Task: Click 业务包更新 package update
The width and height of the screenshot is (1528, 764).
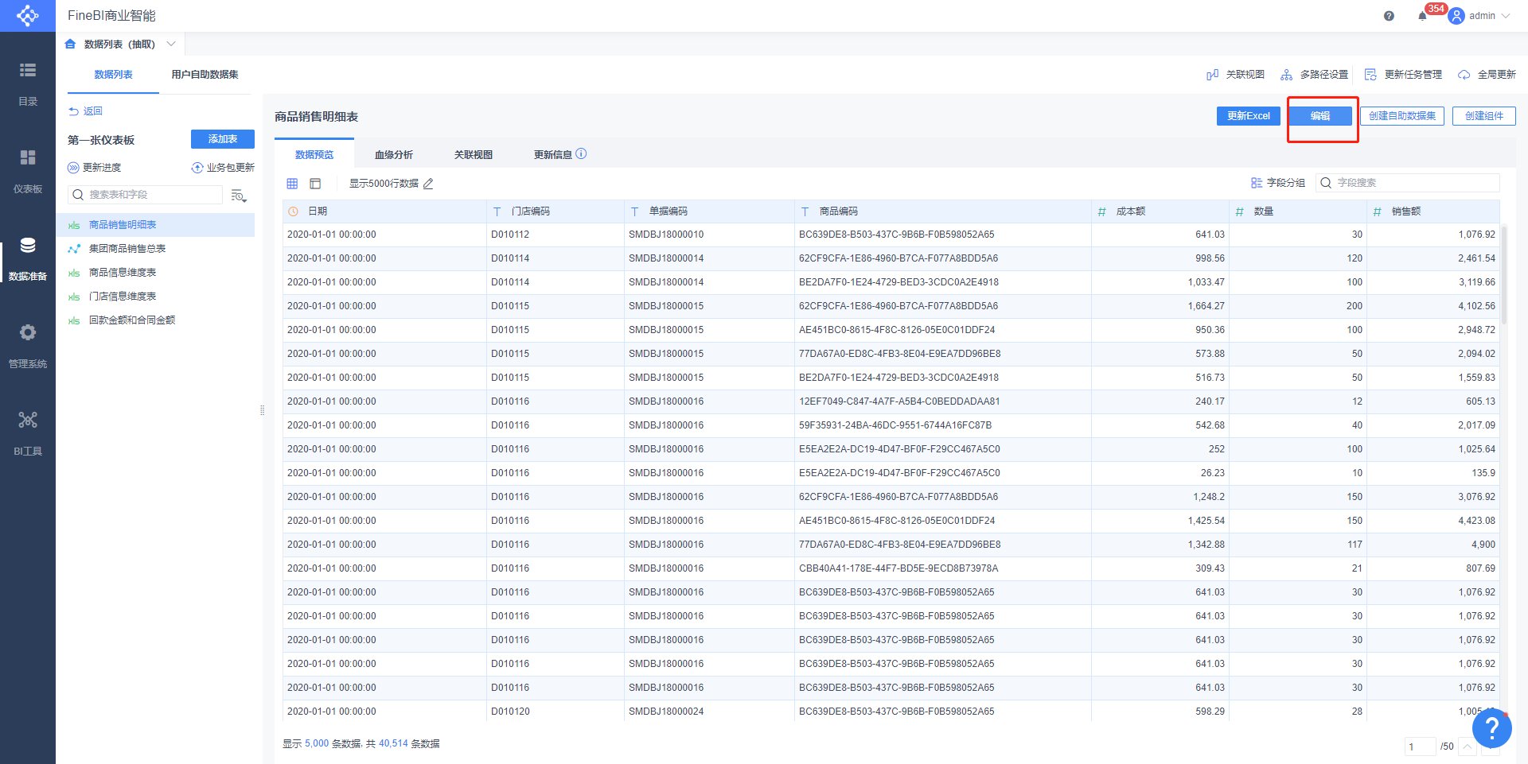Action: click(223, 168)
